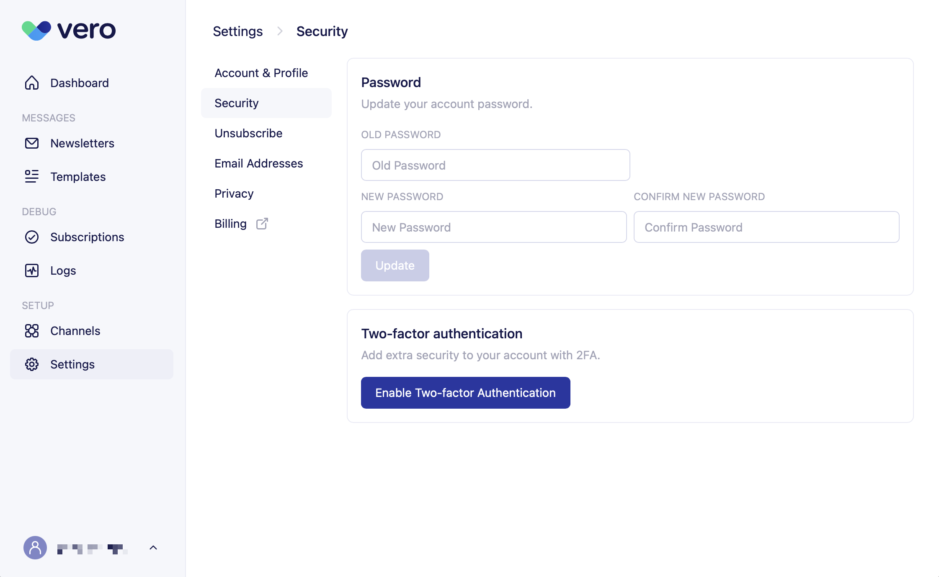Click the Old Password input field

point(495,165)
